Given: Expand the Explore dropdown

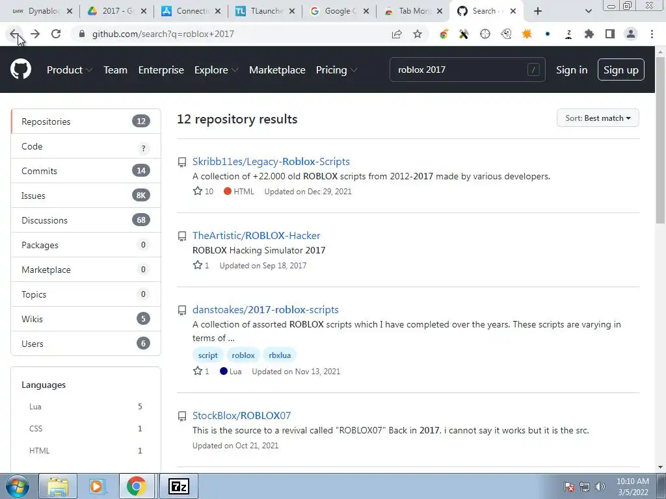Looking at the screenshot, I should pyautogui.click(x=216, y=70).
